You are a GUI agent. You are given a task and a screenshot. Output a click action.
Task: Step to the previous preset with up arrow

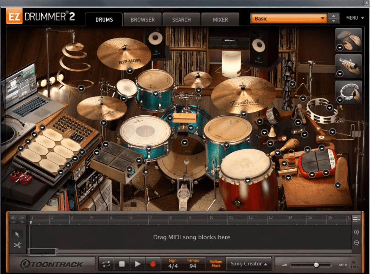pos(333,16)
